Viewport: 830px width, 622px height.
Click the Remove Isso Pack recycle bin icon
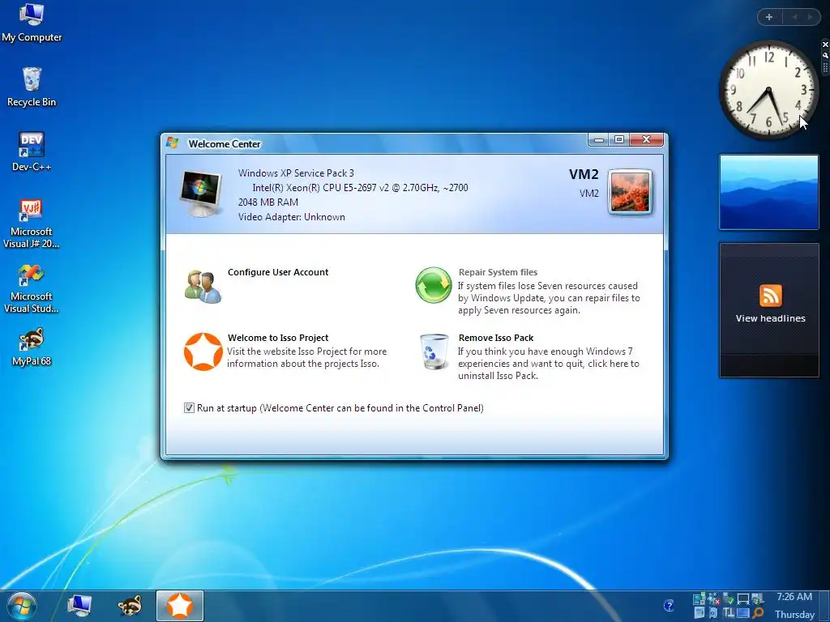(434, 351)
